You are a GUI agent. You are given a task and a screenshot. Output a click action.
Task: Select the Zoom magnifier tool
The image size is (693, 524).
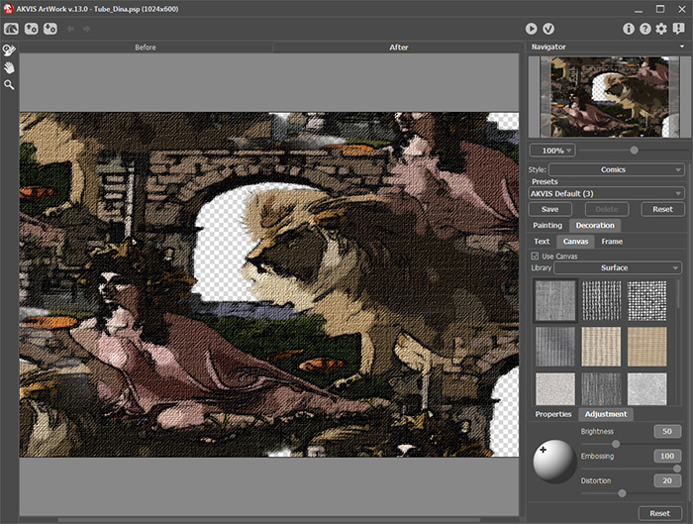(x=9, y=85)
